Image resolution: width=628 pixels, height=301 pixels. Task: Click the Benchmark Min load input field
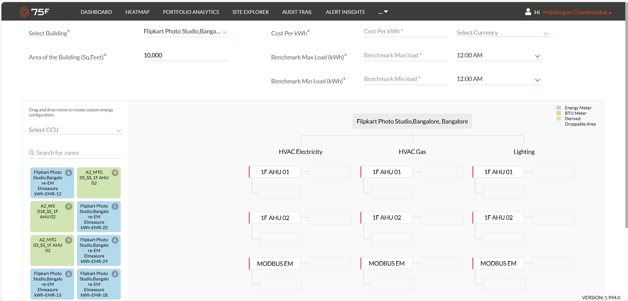tap(406, 79)
